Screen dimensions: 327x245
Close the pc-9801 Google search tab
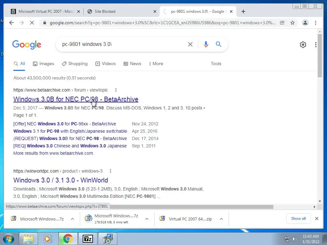(x=231, y=11)
